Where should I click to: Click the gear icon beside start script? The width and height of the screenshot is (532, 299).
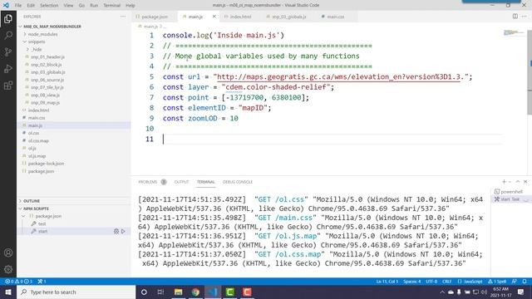[116, 231]
